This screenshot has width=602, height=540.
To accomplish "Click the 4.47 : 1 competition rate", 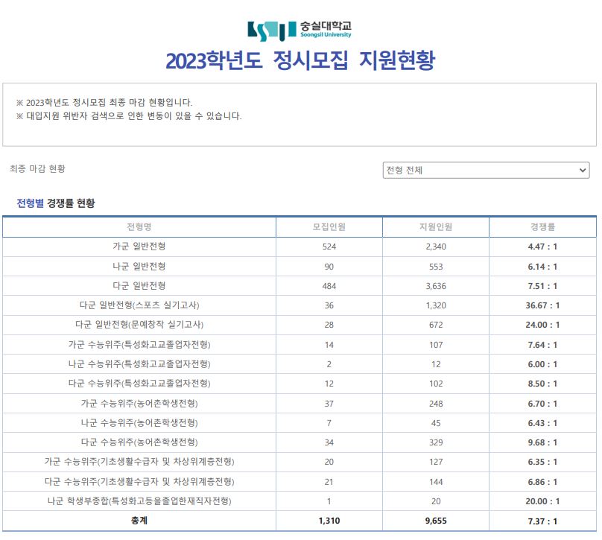I will (542, 247).
